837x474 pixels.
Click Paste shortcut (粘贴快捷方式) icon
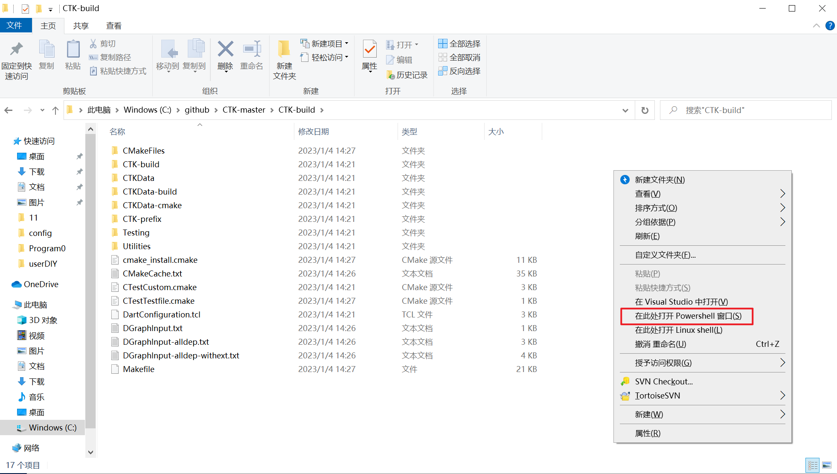93,71
